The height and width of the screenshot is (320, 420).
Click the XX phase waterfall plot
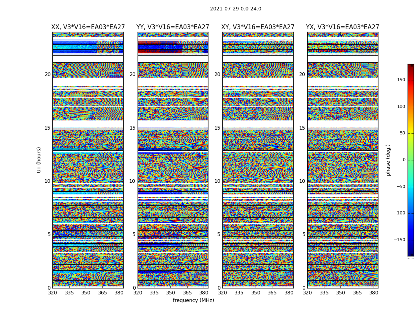[88, 160]
